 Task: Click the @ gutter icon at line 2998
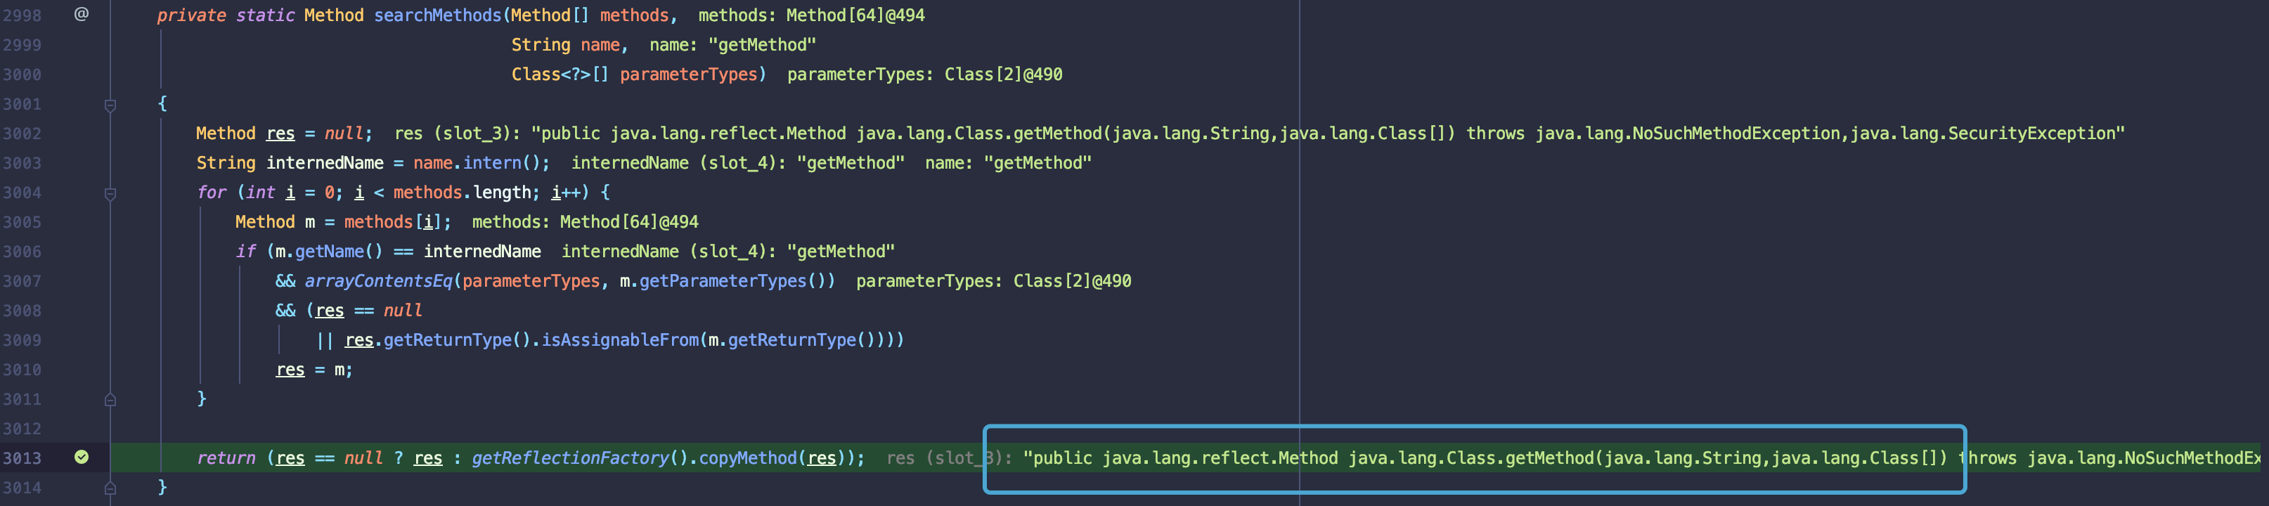pos(81,14)
